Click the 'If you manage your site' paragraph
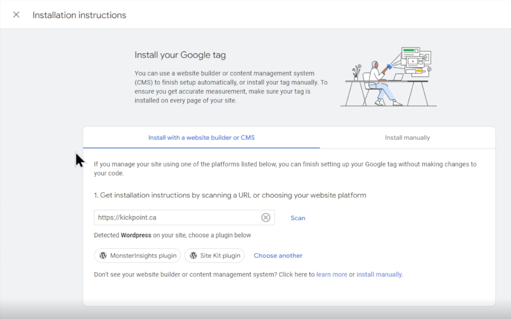 tap(285, 168)
